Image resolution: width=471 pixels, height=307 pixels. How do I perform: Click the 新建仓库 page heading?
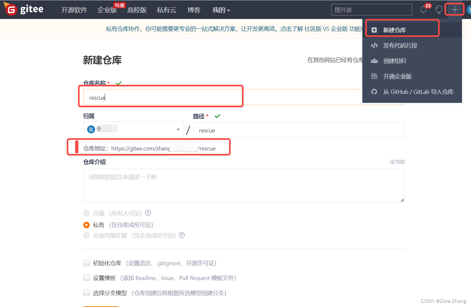(102, 60)
